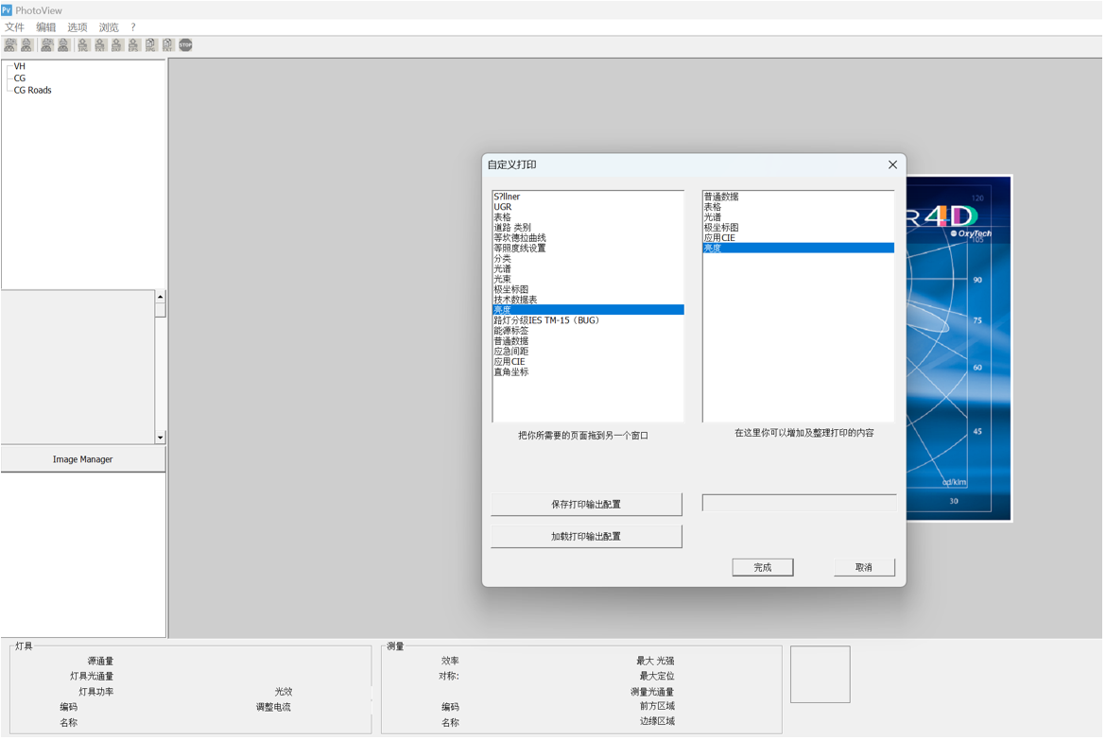Screen dimensions: 1106x740
Task: Click the first toolbar icon on the left
Action: click(10, 45)
